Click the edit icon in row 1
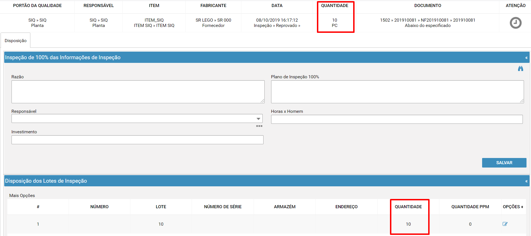Viewport: 531px width, 236px height. point(505,224)
